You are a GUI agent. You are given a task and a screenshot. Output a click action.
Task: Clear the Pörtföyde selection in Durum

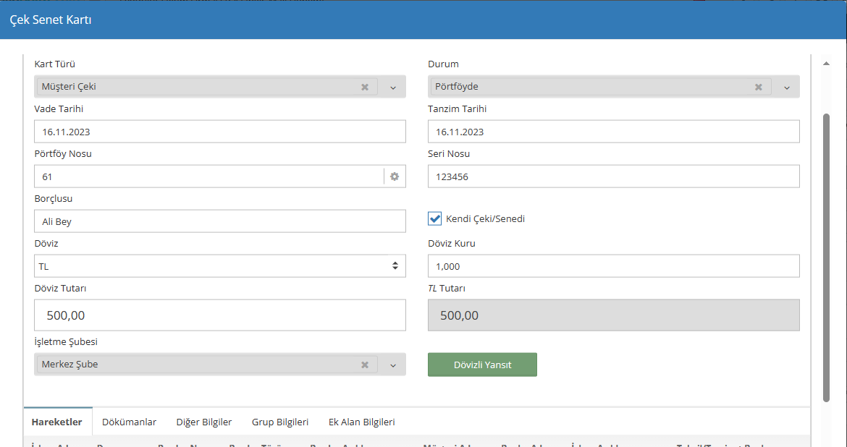click(x=758, y=87)
